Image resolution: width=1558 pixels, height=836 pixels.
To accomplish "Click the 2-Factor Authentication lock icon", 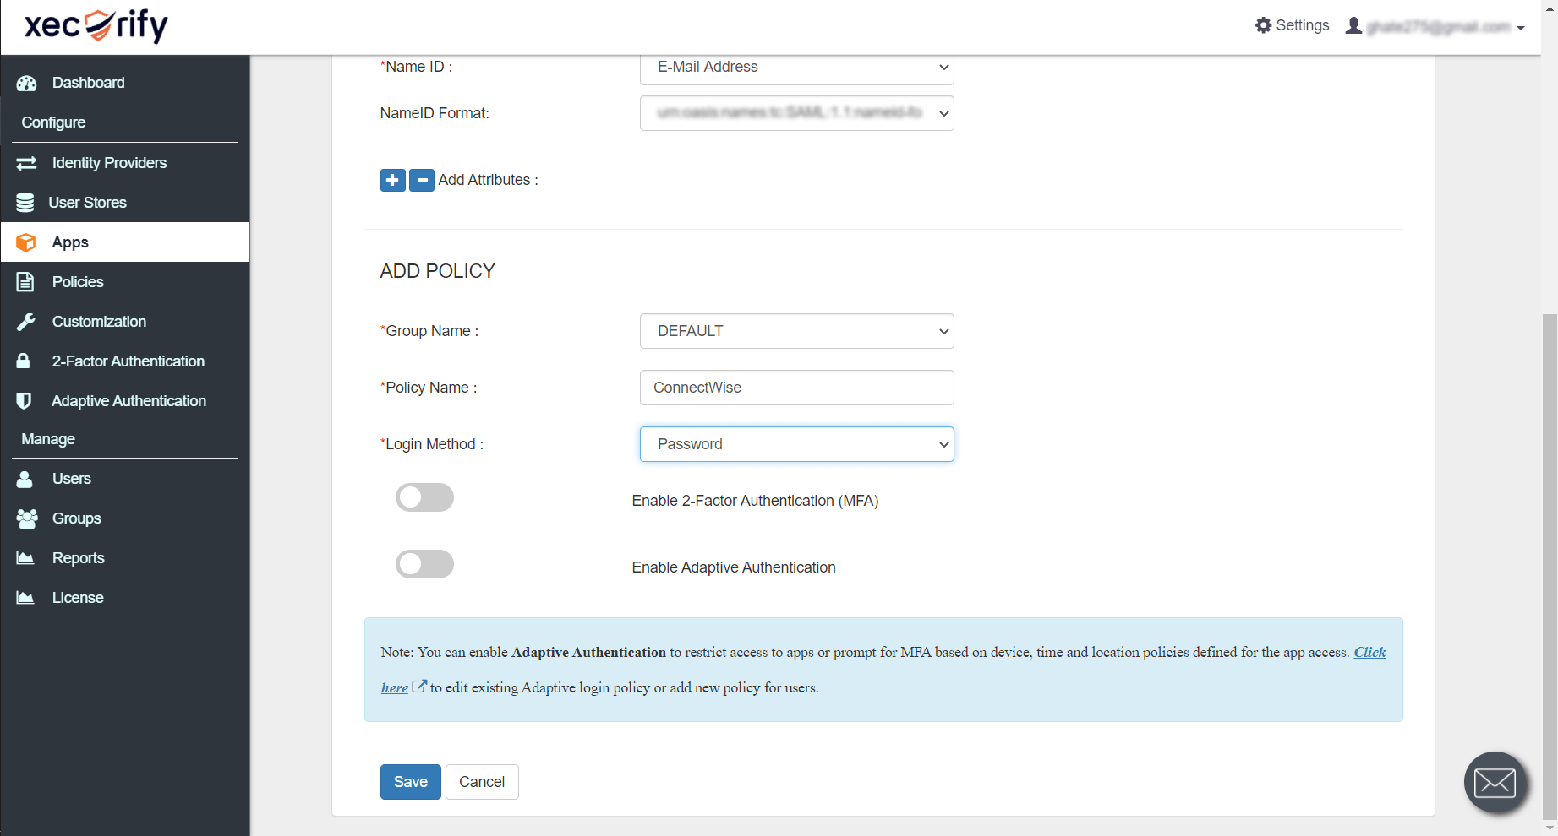I will [24, 361].
